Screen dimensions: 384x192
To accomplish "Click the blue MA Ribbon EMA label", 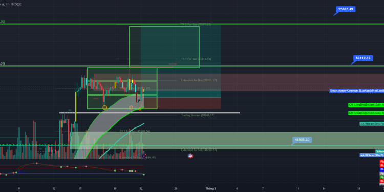I will (372, 155).
